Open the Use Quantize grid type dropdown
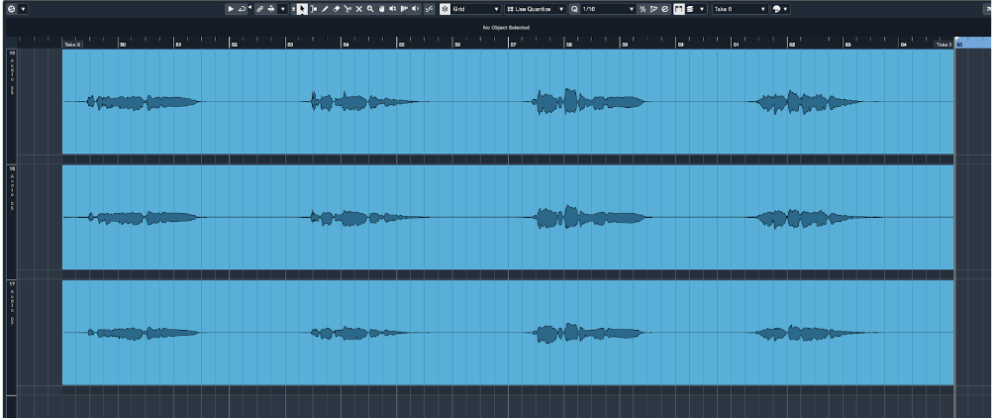 pyautogui.click(x=536, y=9)
